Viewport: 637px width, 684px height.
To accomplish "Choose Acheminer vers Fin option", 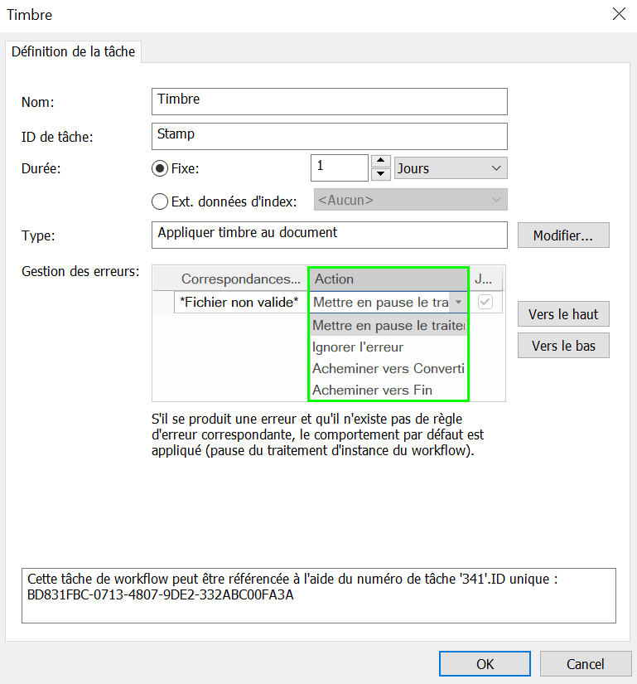I will (388, 390).
